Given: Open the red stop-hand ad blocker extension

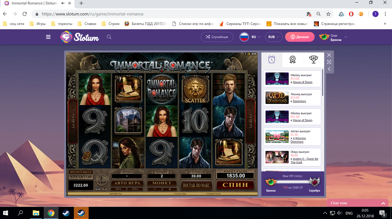Looking at the screenshot, I should (x=351, y=14).
